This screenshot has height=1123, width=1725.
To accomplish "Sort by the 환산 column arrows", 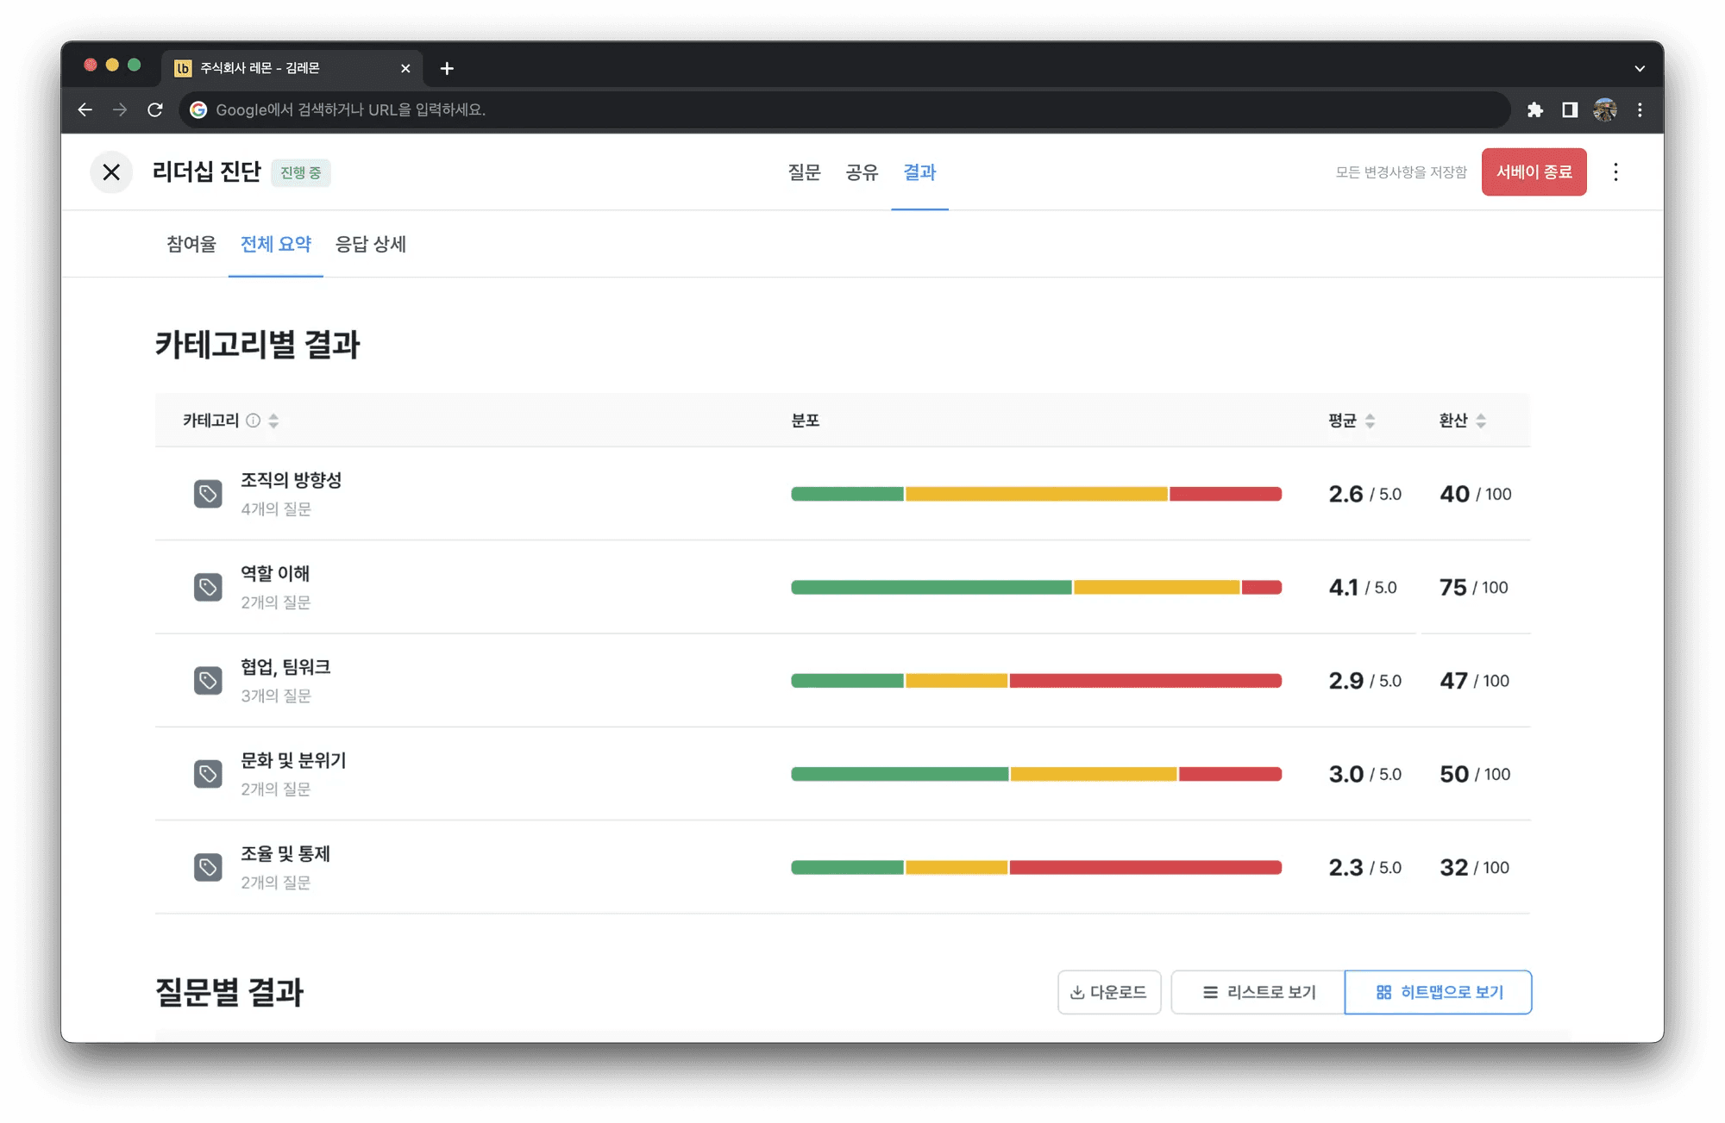I will click(1480, 421).
